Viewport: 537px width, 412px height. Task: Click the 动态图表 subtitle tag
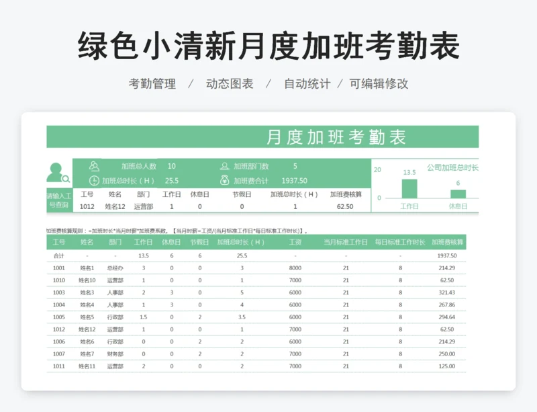point(230,83)
